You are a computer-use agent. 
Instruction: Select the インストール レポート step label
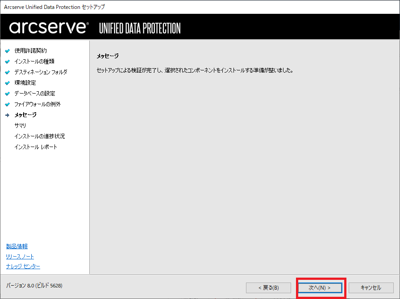36,147
